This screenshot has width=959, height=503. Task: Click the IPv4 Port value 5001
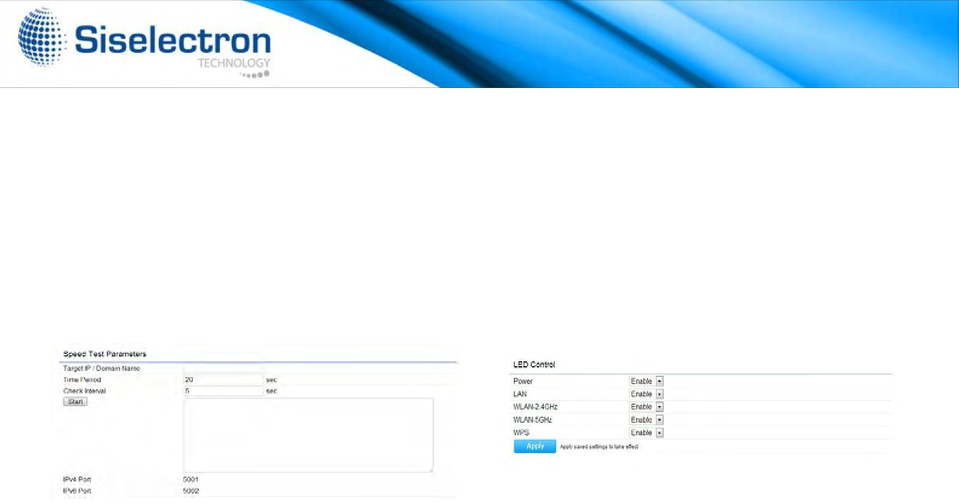[x=191, y=479]
